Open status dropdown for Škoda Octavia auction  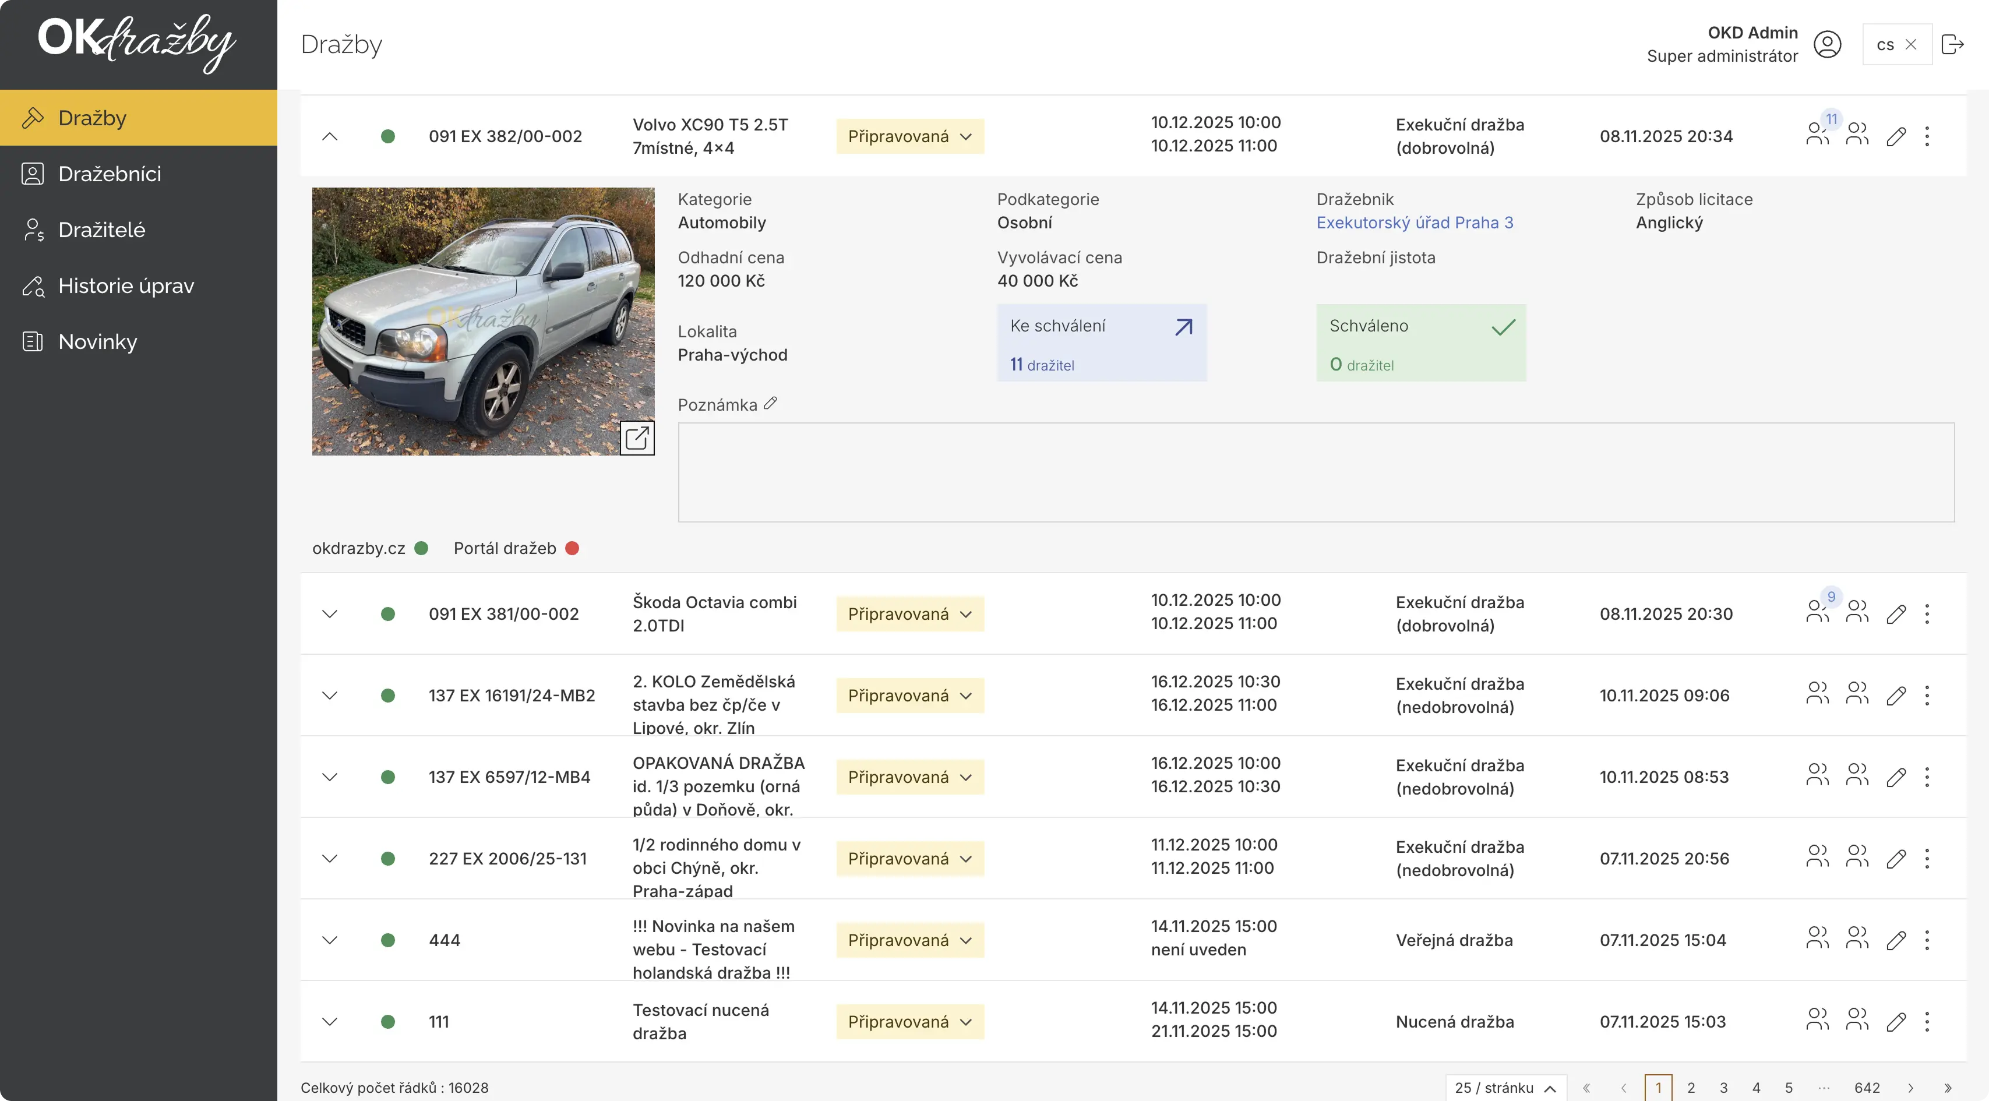coord(909,614)
